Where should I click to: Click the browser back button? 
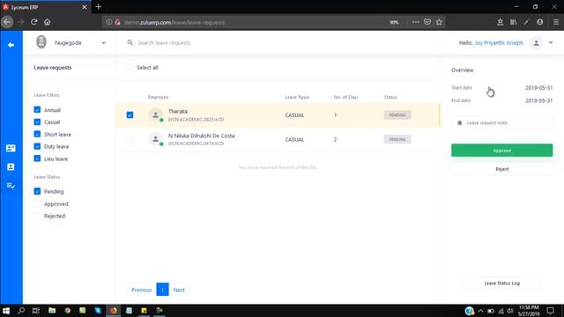[7, 22]
